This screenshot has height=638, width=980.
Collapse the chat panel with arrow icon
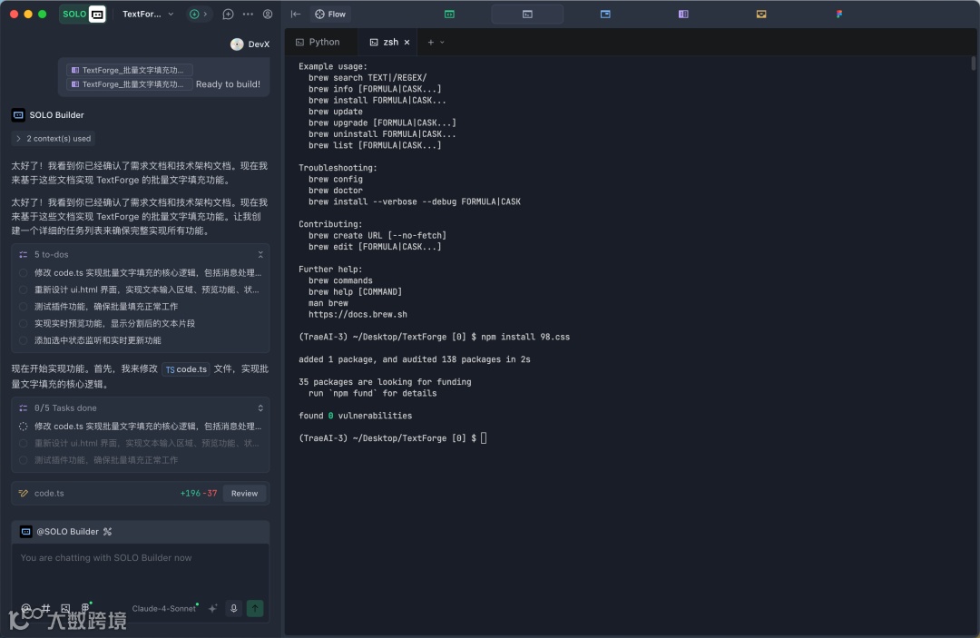[x=296, y=14]
